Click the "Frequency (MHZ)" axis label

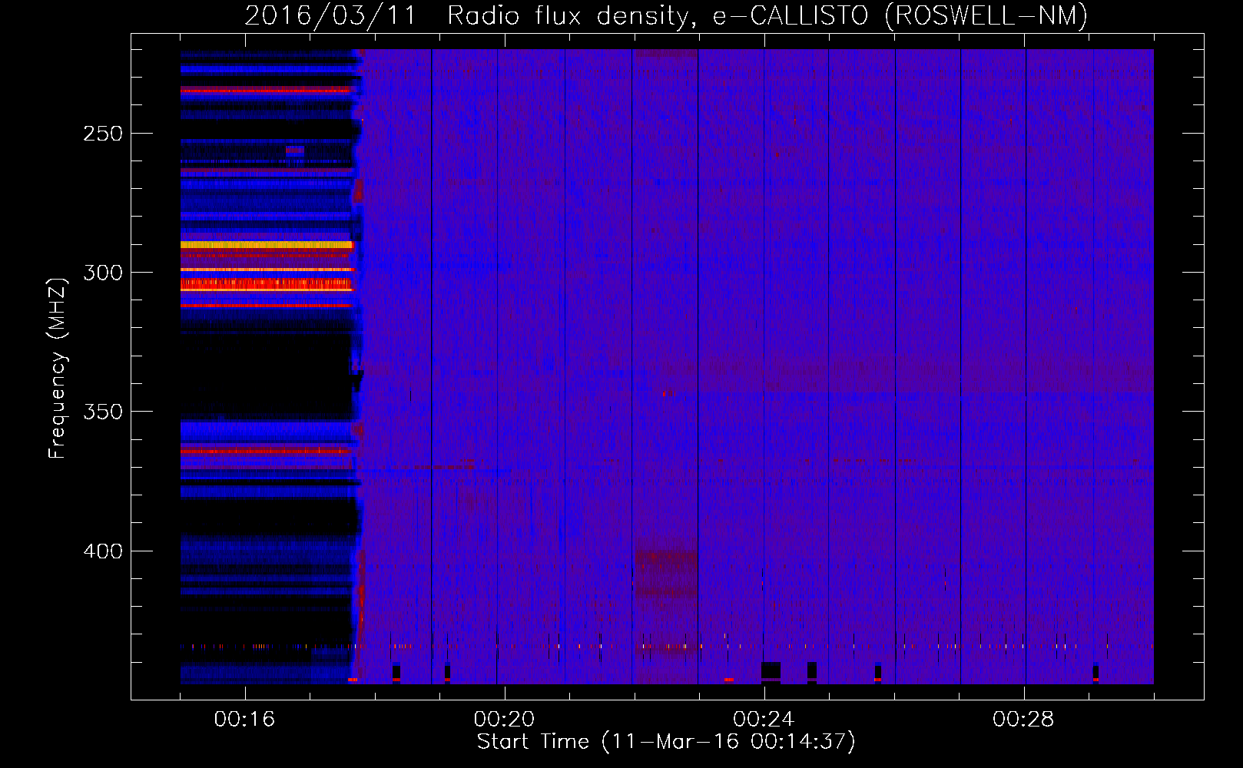[x=58, y=368]
